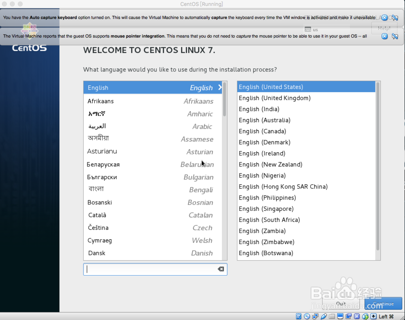Choose English (Hong Kong SAR China) locale
Screen dimensions: 405x320
(306, 187)
